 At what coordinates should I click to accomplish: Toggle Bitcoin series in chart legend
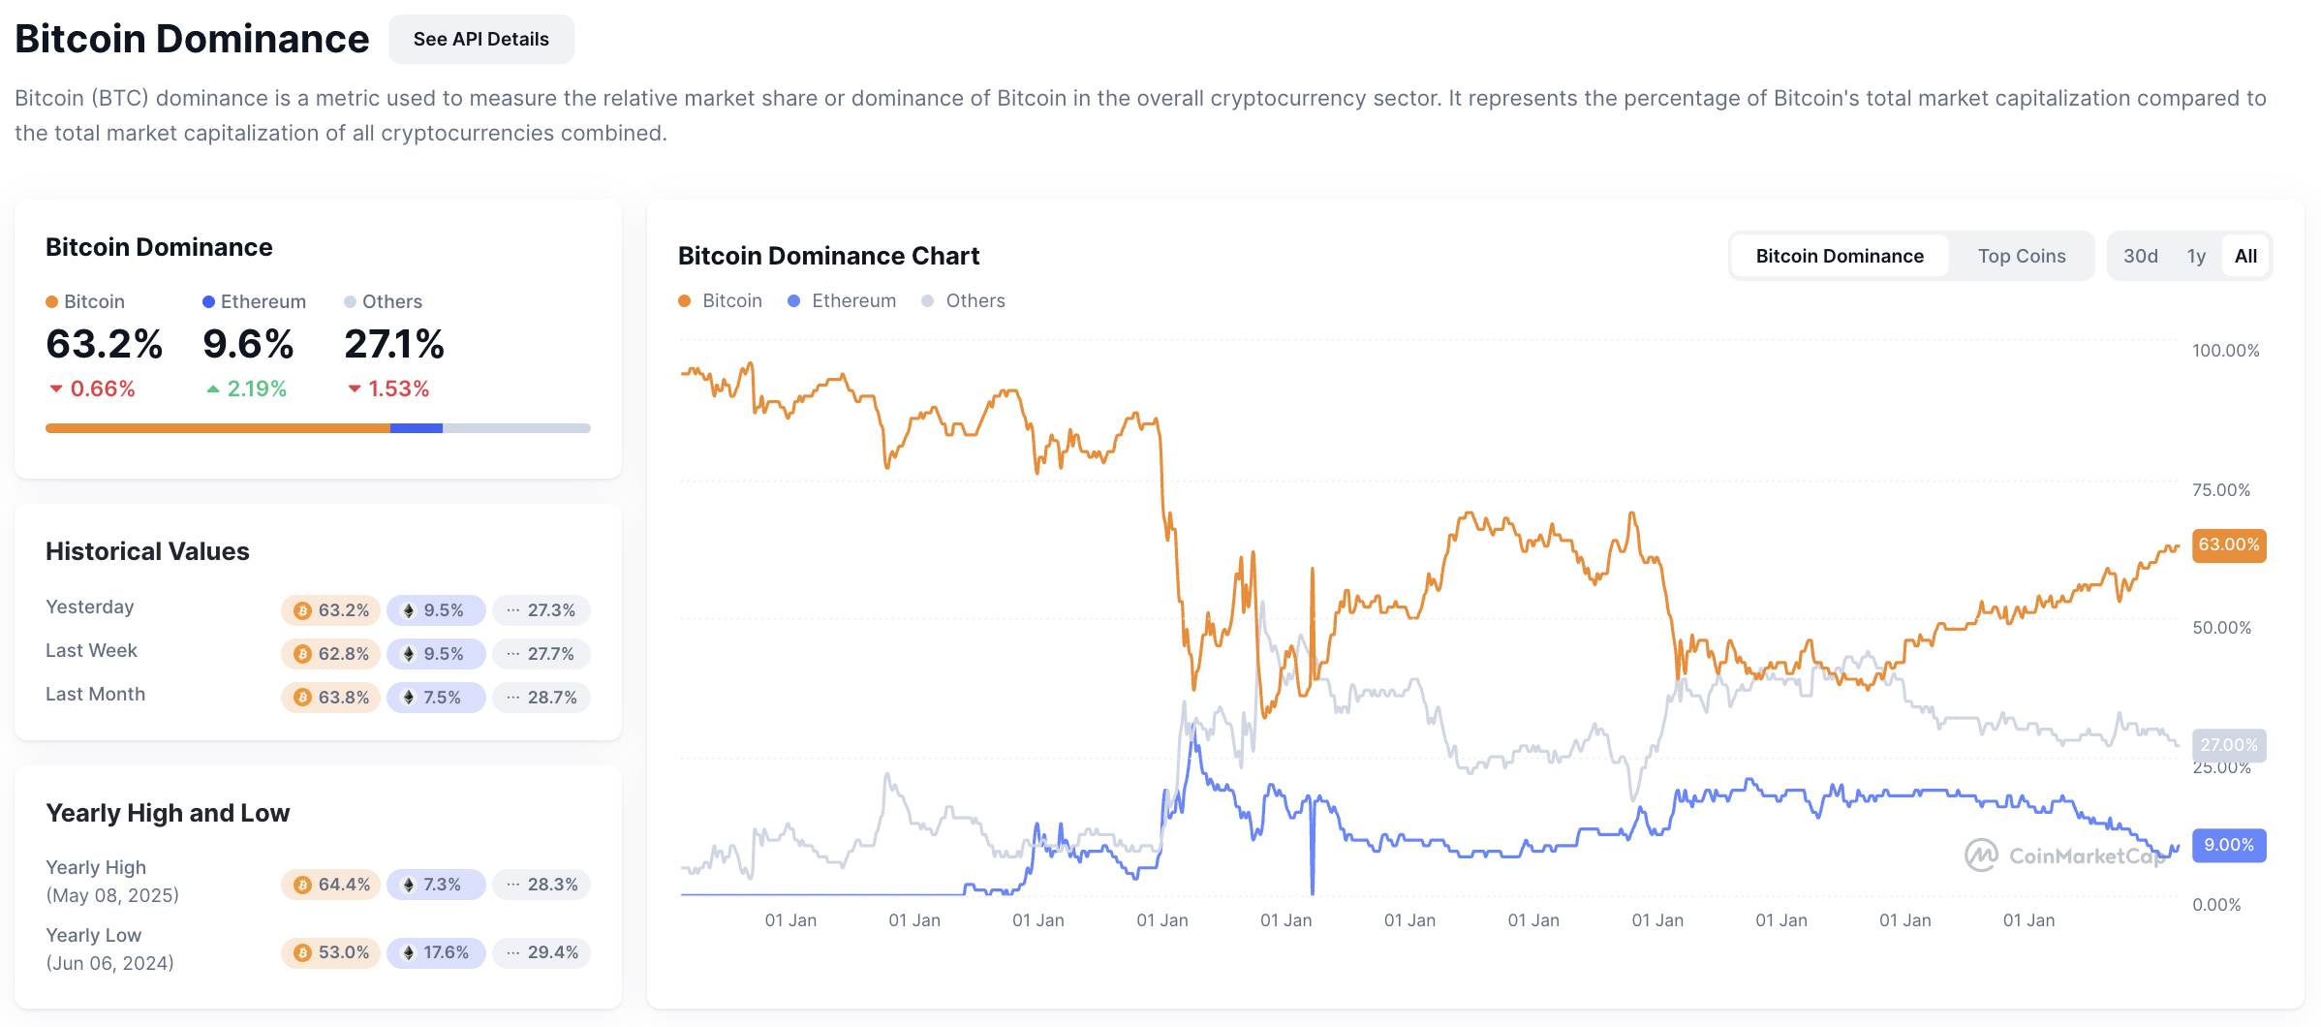tap(721, 300)
